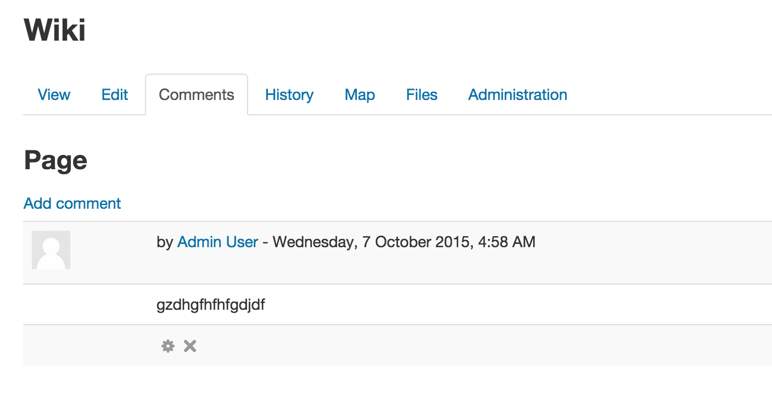This screenshot has width=772, height=401.
Task: Switch to the View tab
Action: tap(54, 94)
